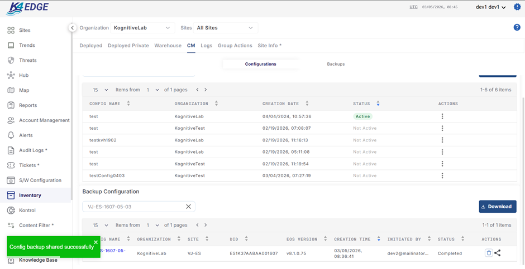Open the dev1 dev1 user menu

pos(490,7)
